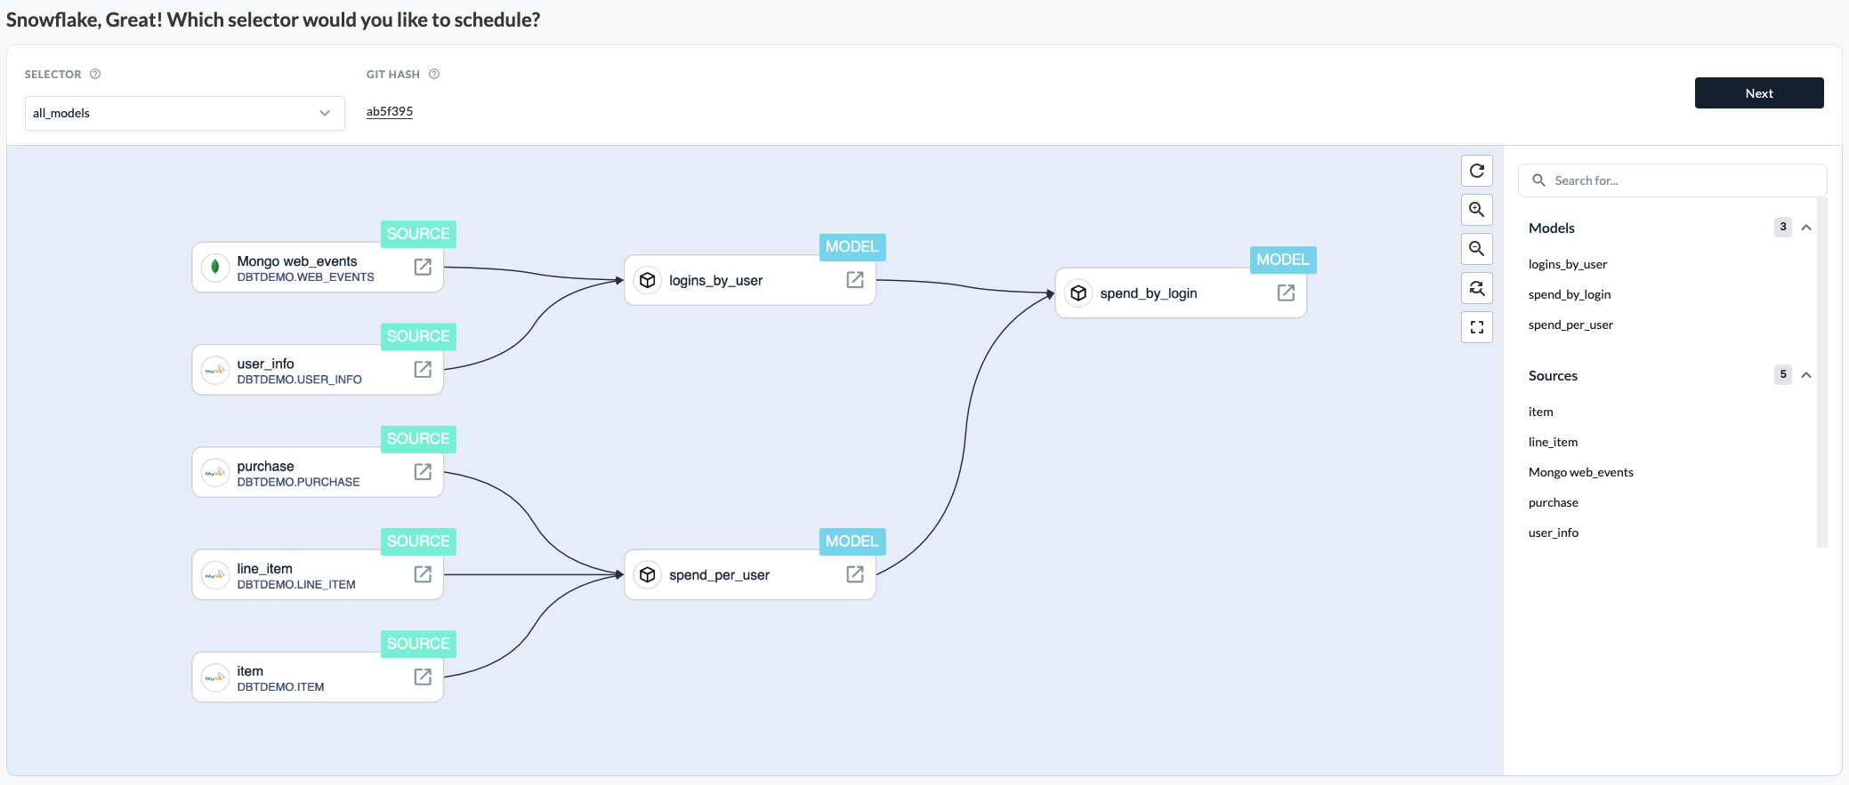Zoom in on the lineage graph
1849x785 pixels.
click(1476, 210)
